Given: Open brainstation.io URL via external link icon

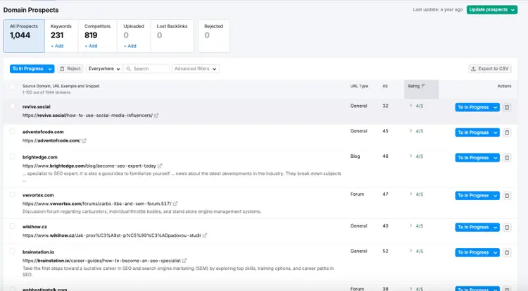Looking at the screenshot, I should point(184,261).
